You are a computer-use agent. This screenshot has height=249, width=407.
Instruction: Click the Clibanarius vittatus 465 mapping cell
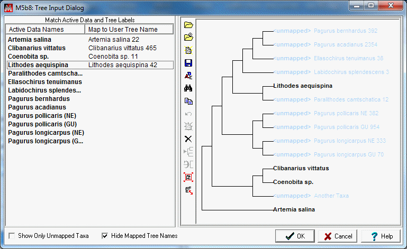122,48
